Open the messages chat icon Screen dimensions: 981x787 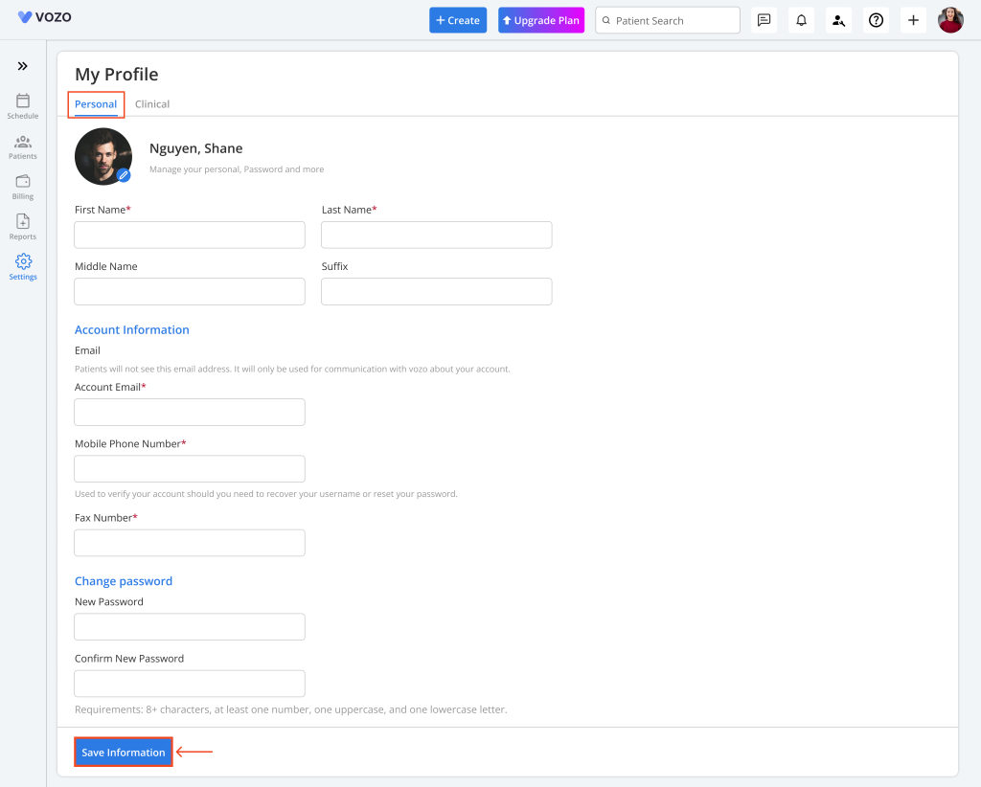(764, 20)
